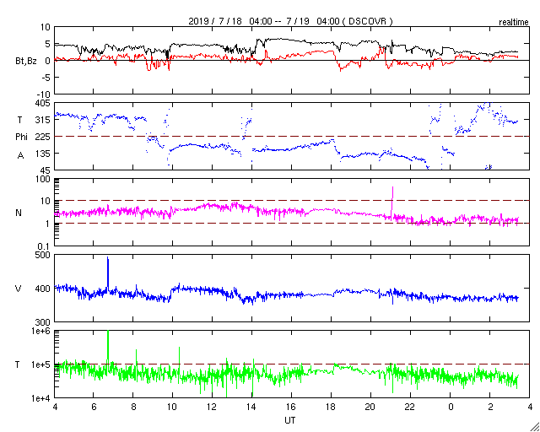Click the "UT" x-axis title

point(290,420)
